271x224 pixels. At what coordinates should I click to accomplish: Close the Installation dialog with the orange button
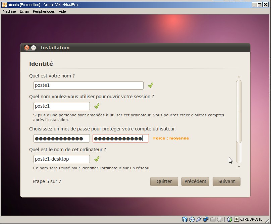pyautogui.click(x=27, y=48)
